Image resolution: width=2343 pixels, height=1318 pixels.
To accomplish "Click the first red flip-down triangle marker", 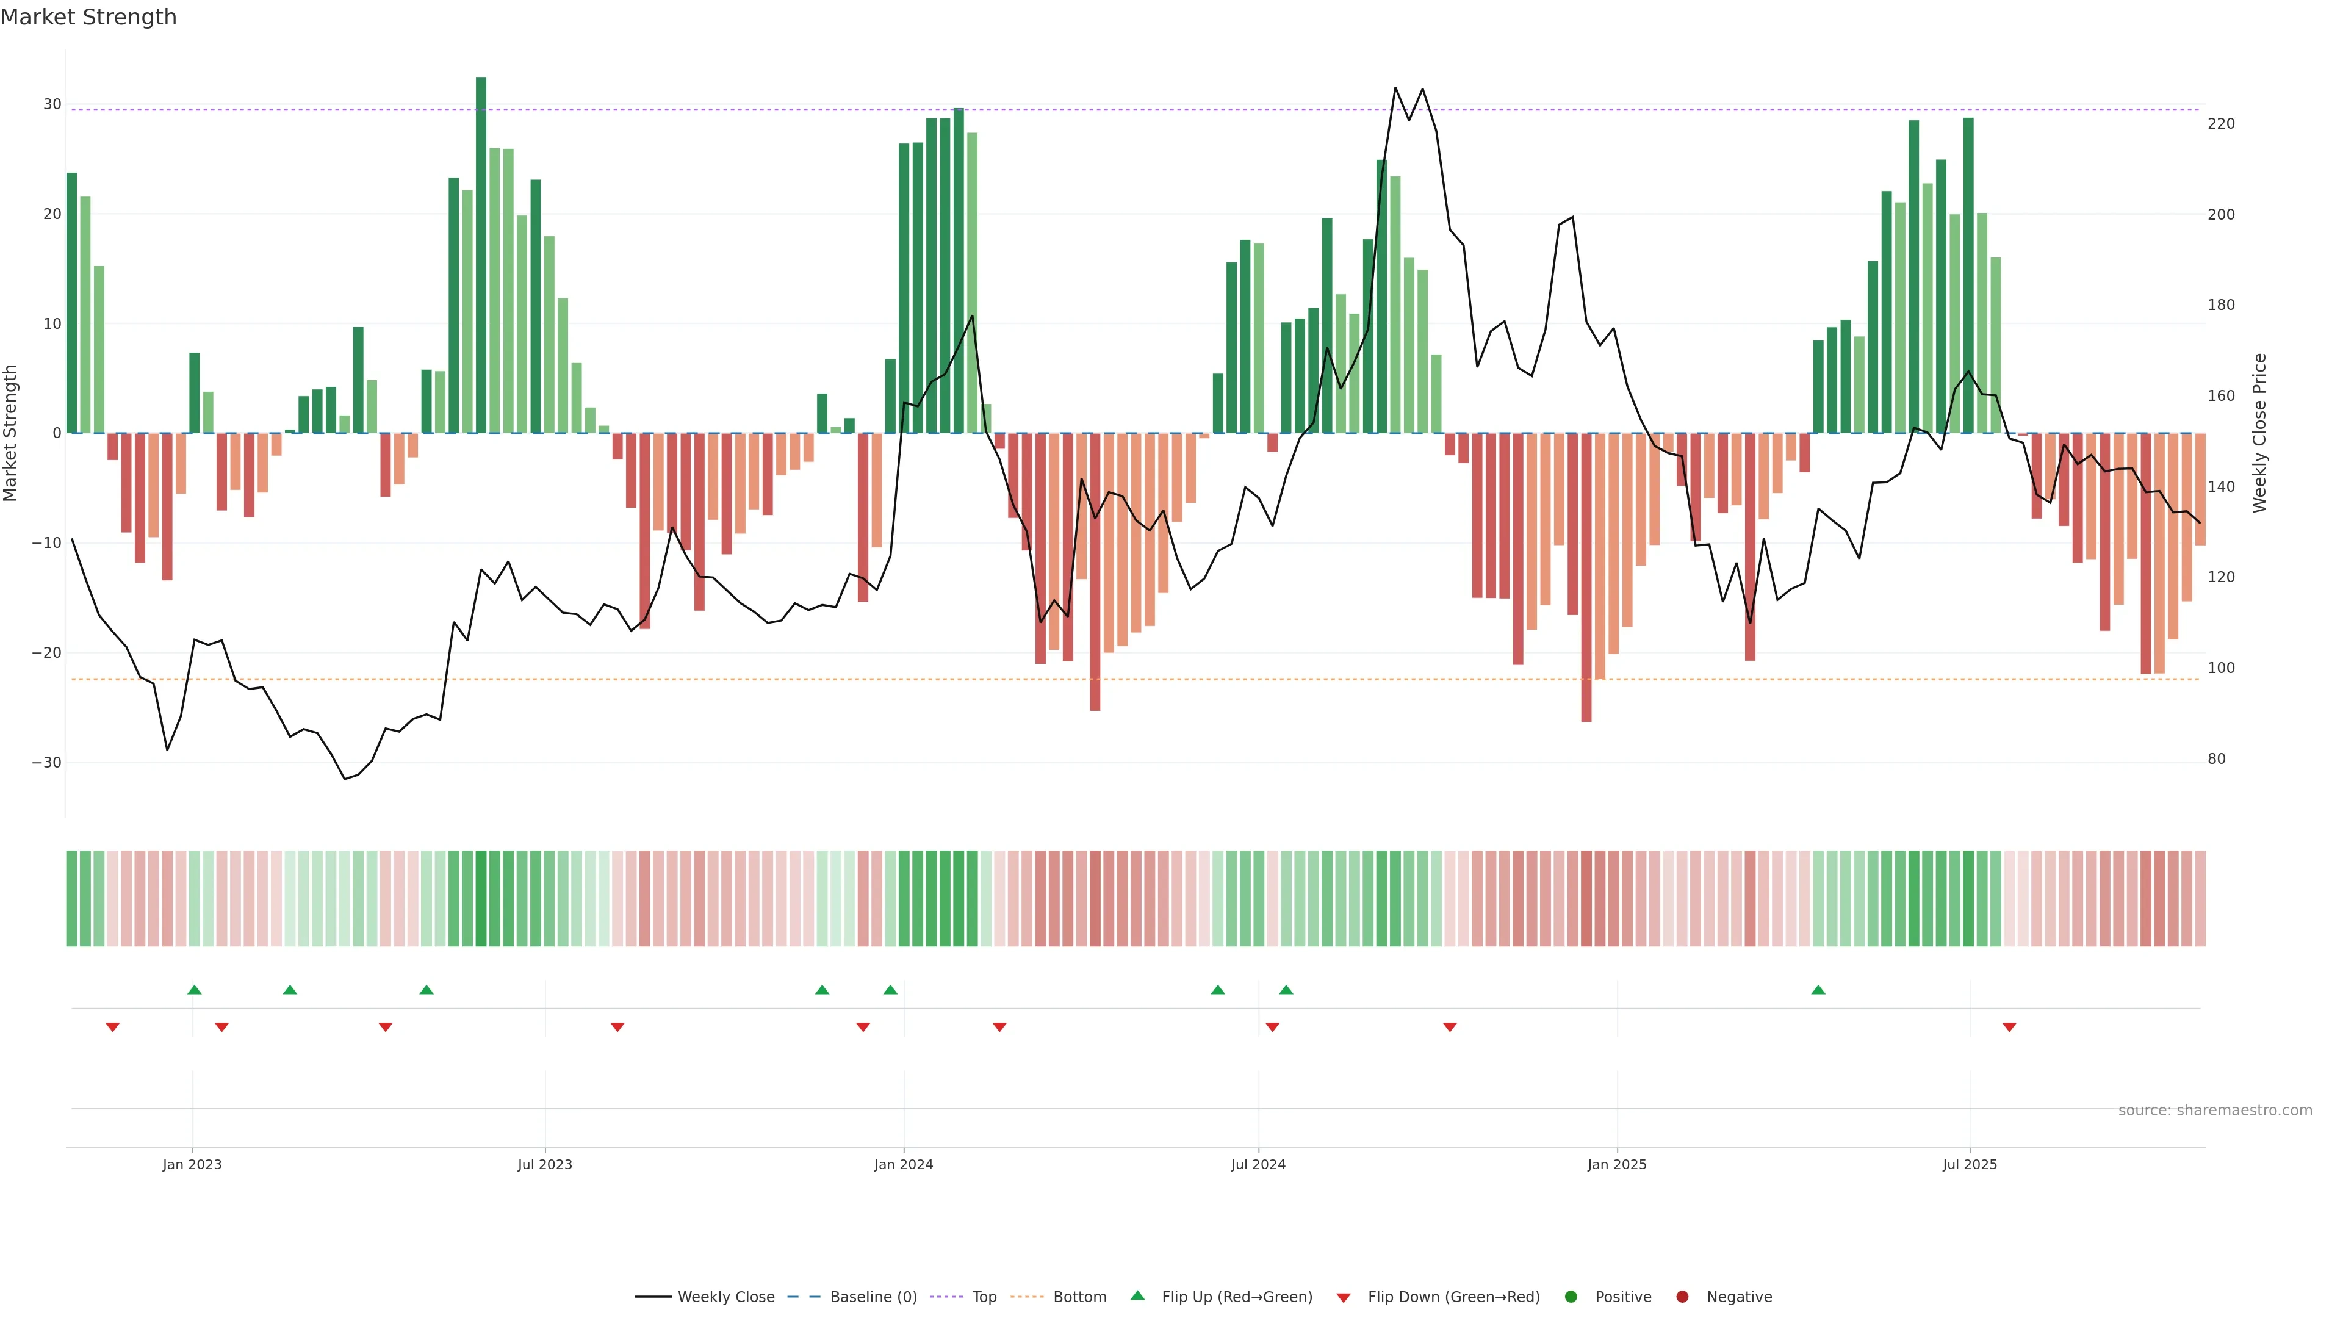I will click(x=113, y=1027).
